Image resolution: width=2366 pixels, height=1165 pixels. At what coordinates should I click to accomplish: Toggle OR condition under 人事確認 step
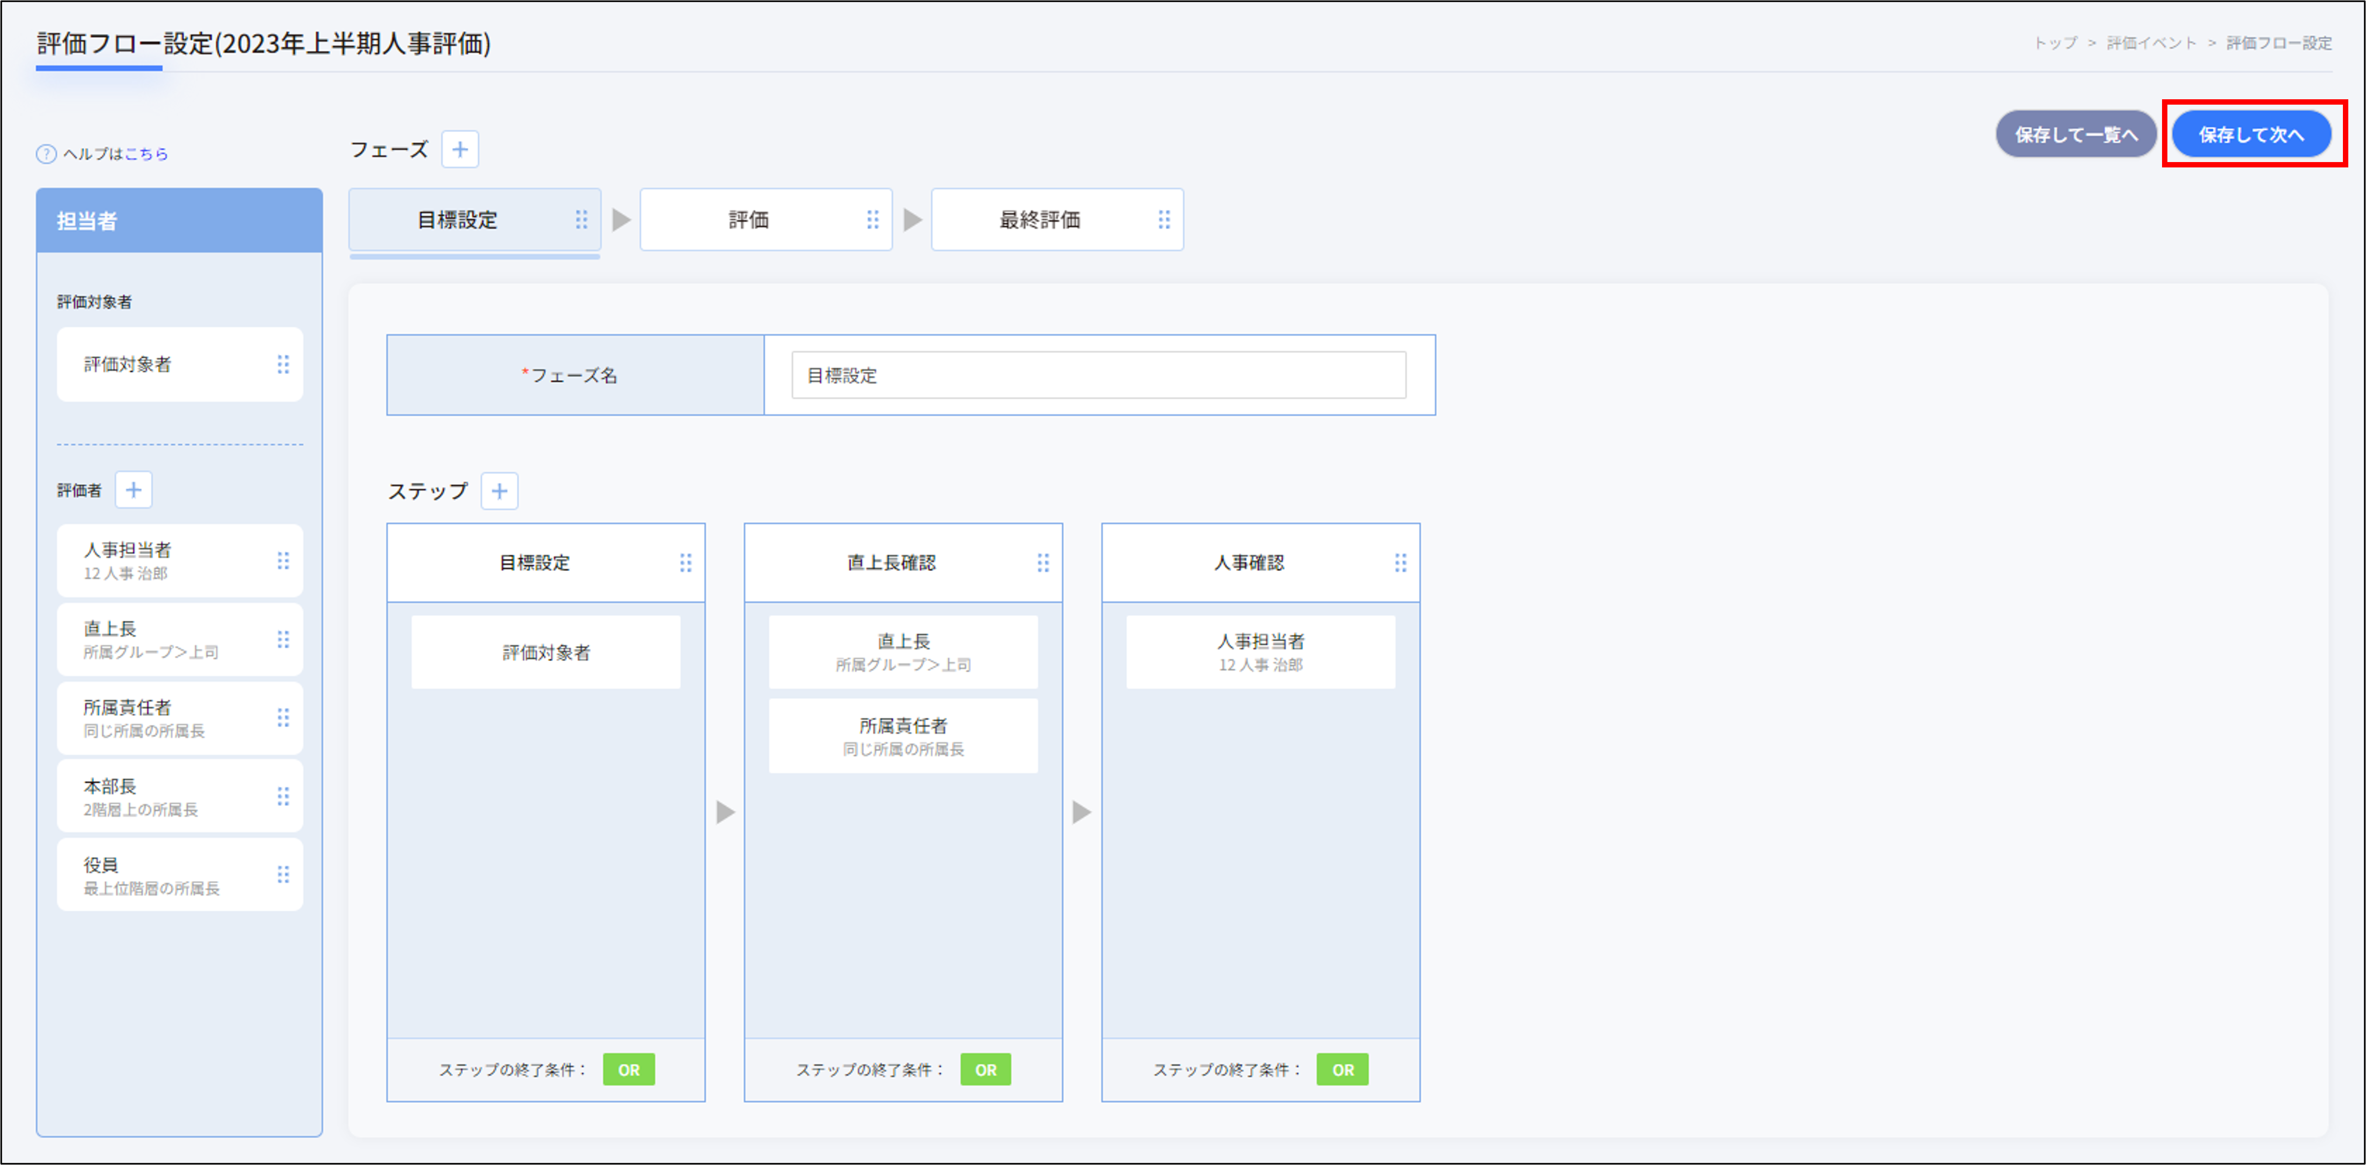click(x=1342, y=1069)
